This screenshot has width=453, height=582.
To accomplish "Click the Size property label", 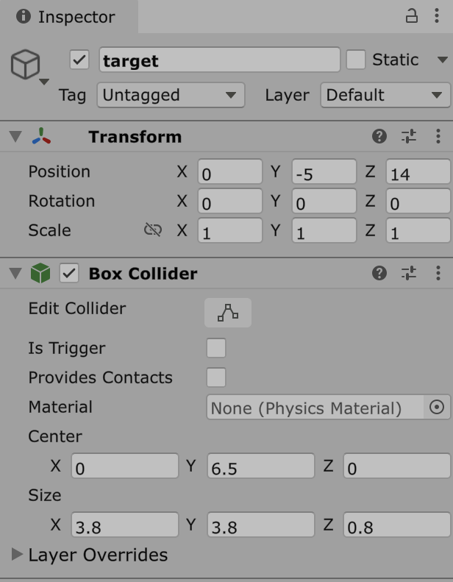I will [x=45, y=495].
